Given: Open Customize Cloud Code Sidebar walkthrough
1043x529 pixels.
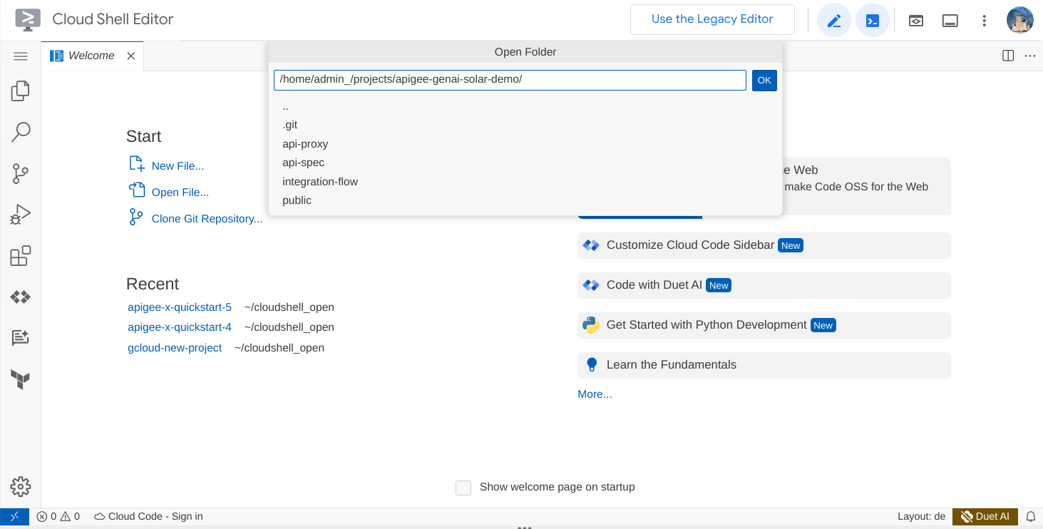Looking at the screenshot, I should click(764, 245).
